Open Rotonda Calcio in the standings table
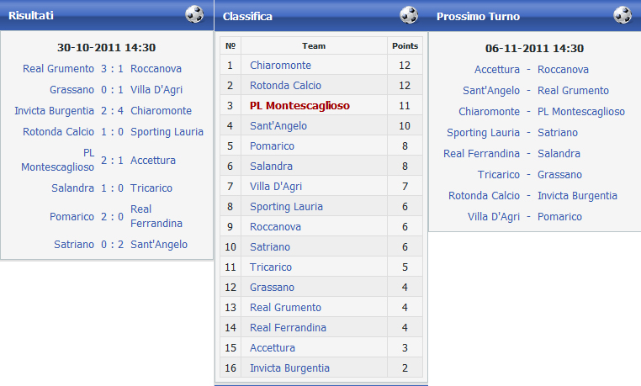Image resolution: width=641 pixels, height=386 pixels. point(285,86)
